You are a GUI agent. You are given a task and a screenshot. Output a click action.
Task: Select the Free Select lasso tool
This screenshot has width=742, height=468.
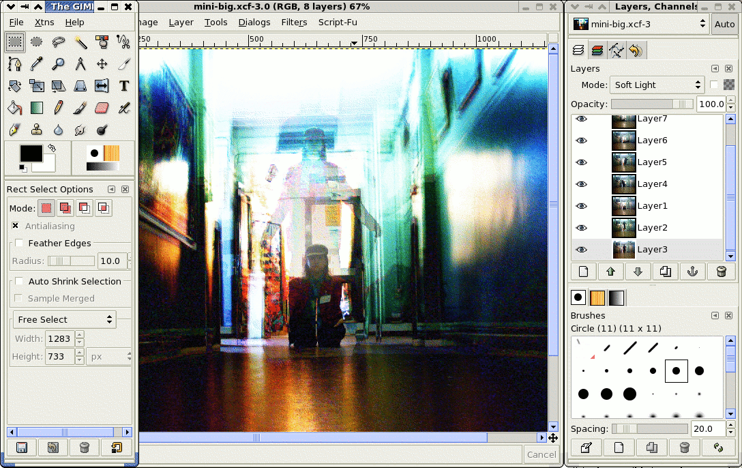(59, 42)
